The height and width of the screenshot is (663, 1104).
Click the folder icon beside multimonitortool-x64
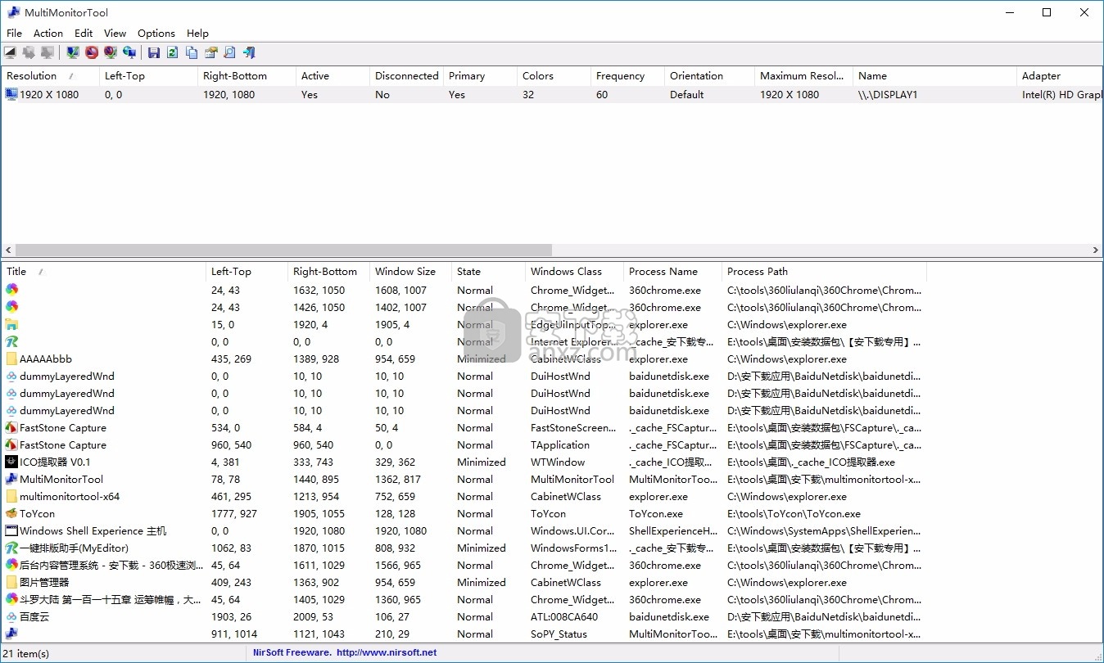[x=11, y=496]
